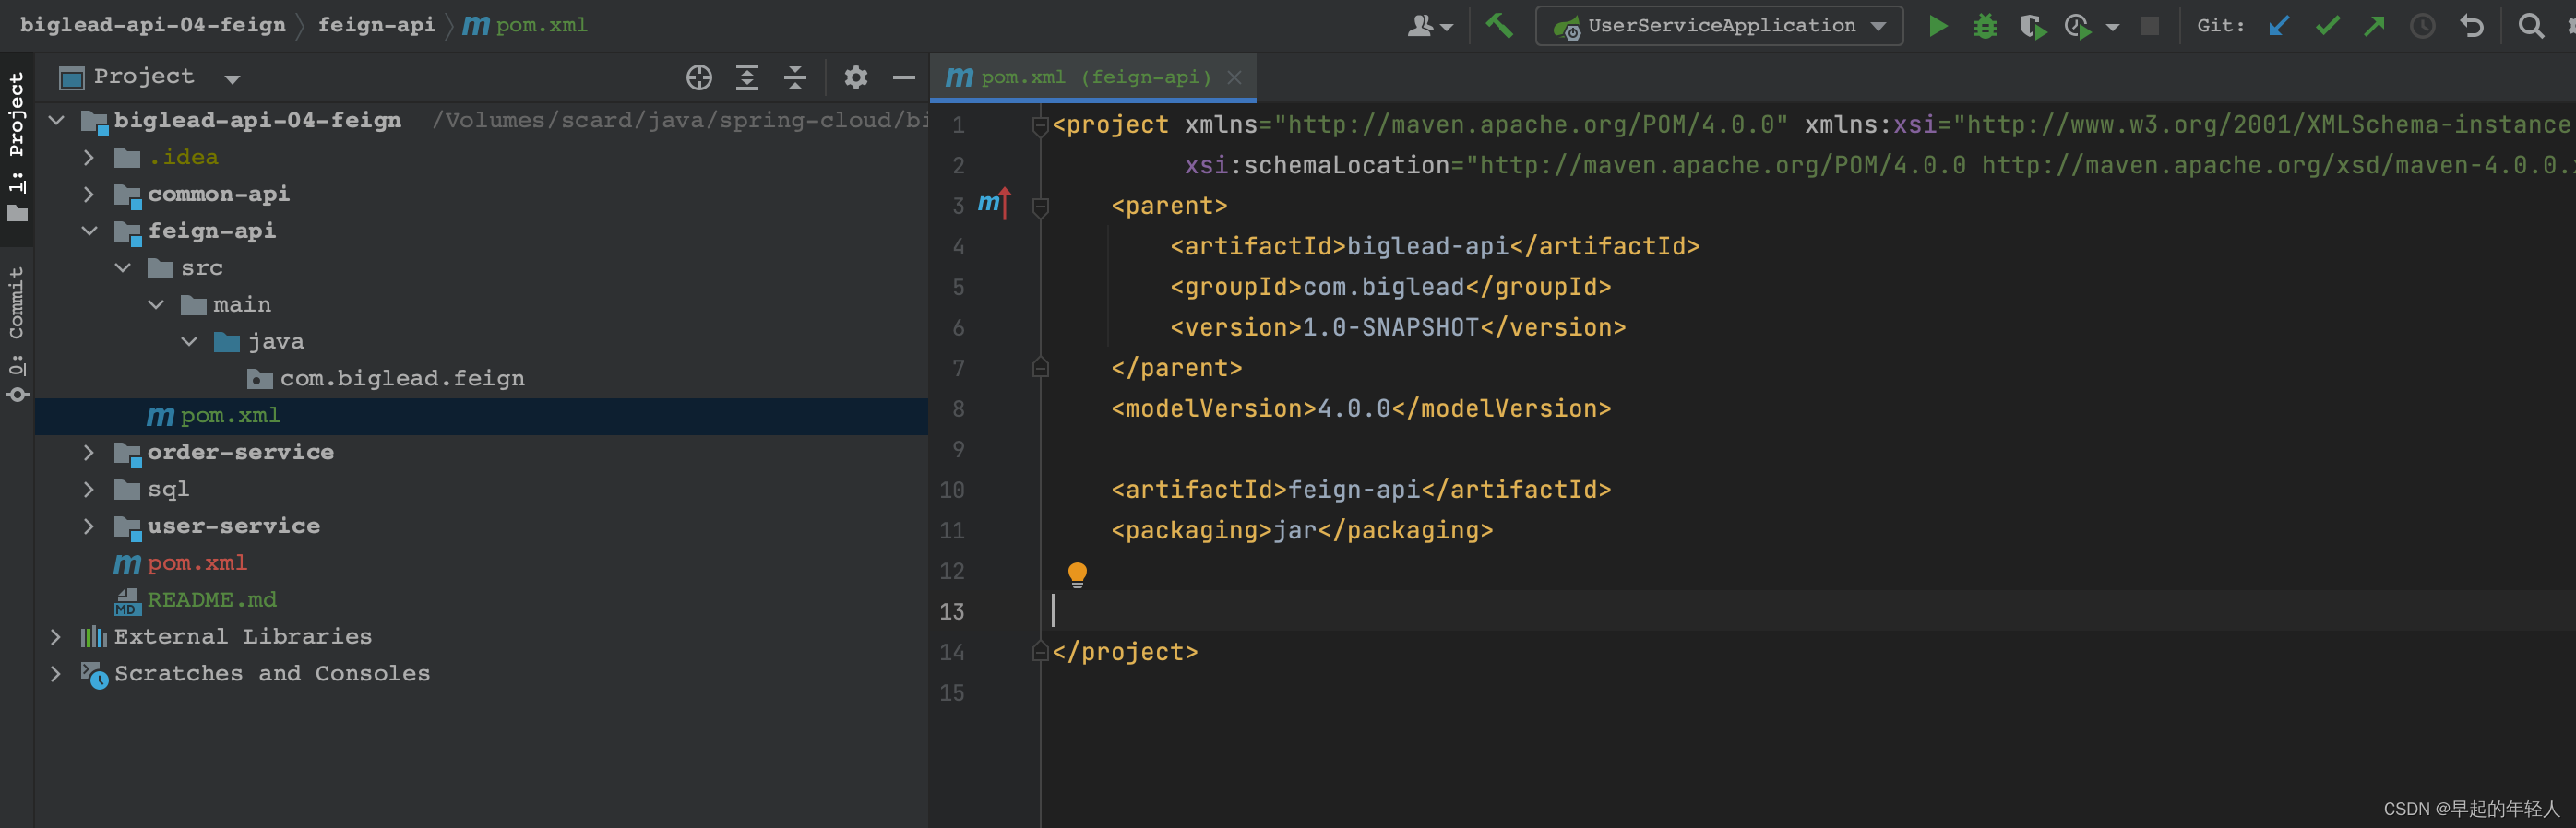Click the Maven parent gutter icon on line 3
The image size is (2576, 828).
pyautogui.click(x=994, y=204)
